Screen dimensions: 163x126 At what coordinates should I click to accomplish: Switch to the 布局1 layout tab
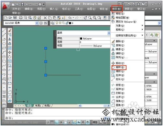38,106
